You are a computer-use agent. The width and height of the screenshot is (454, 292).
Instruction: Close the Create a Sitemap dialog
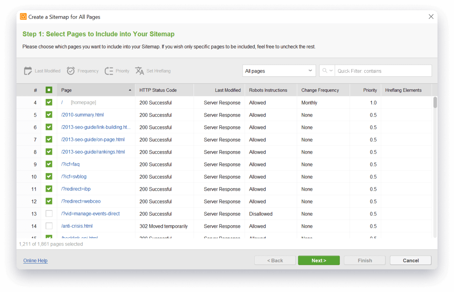pyautogui.click(x=431, y=16)
